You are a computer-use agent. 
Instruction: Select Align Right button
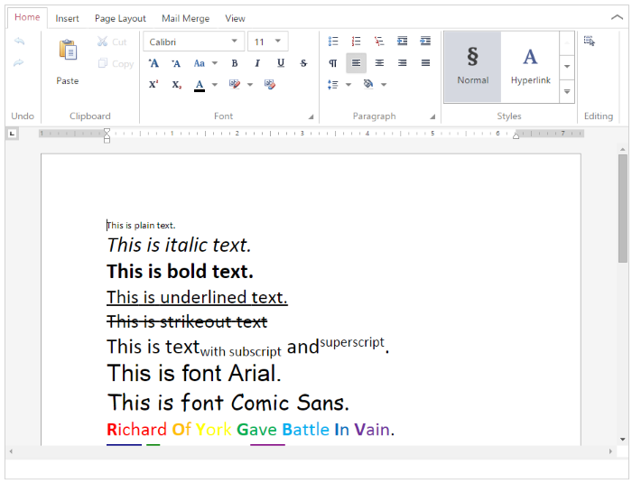(x=403, y=63)
